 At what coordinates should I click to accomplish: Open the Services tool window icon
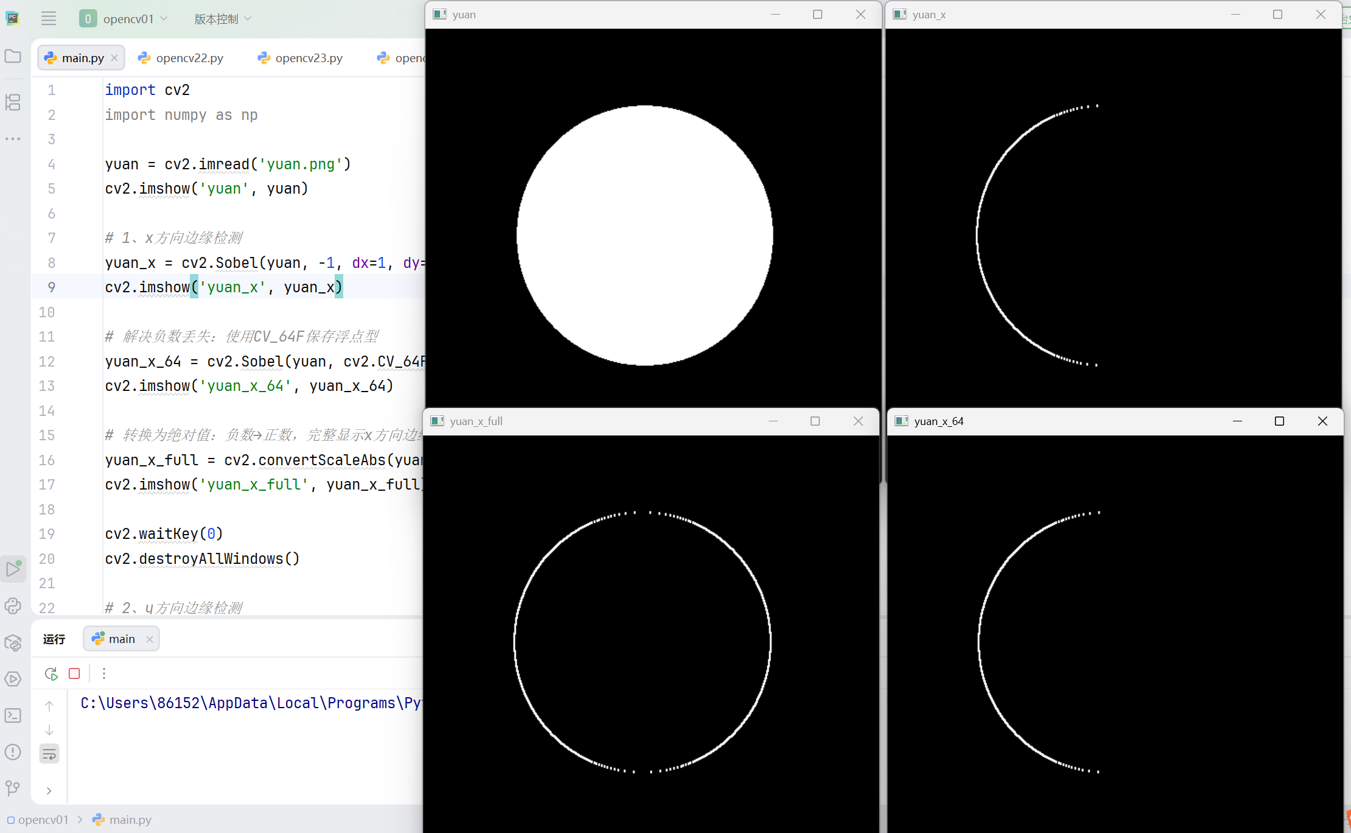(x=13, y=679)
